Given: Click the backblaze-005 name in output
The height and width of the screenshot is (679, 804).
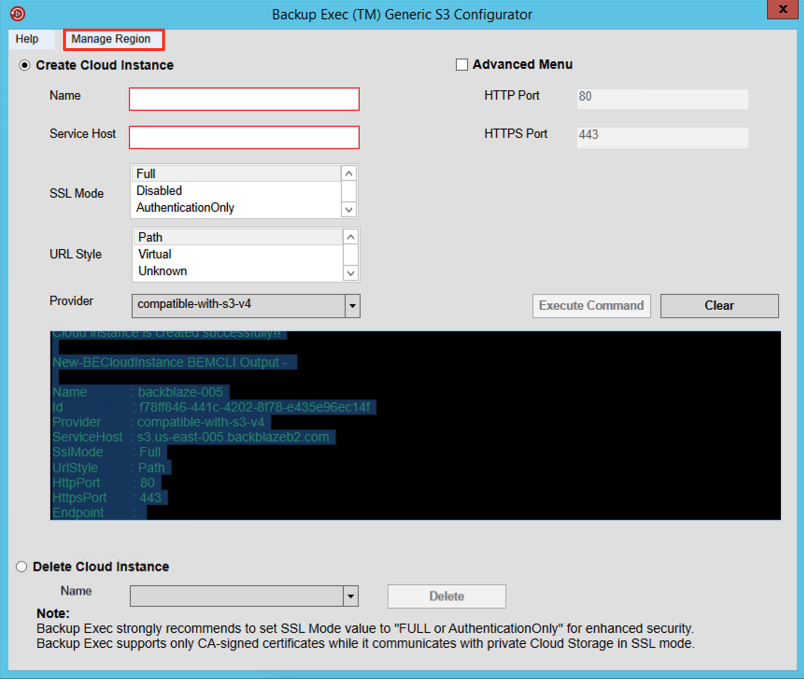Looking at the screenshot, I should pyautogui.click(x=181, y=392).
